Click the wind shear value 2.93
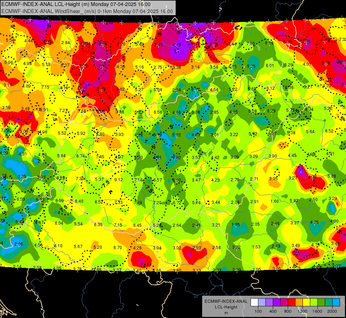The height and width of the screenshot is (318, 346). pos(197,248)
